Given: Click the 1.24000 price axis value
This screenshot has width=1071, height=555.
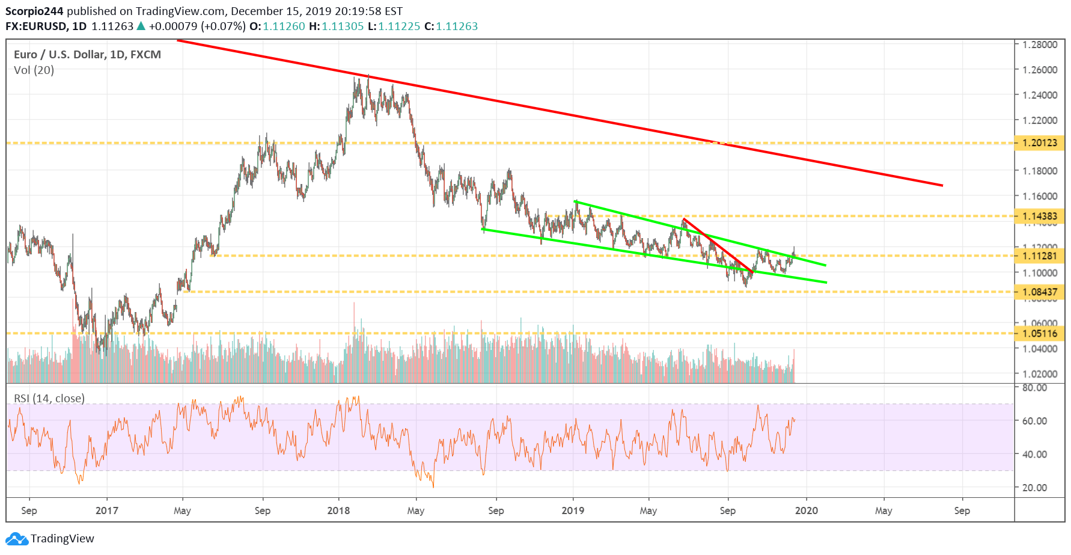Looking at the screenshot, I should [1040, 95].
